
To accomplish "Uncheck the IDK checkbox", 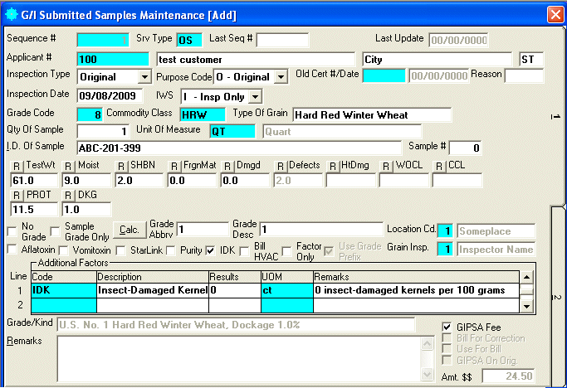I will [211, 250].
